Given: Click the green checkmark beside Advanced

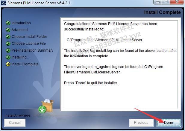Looking at the screenshot, I should click(x=8, y=30).
